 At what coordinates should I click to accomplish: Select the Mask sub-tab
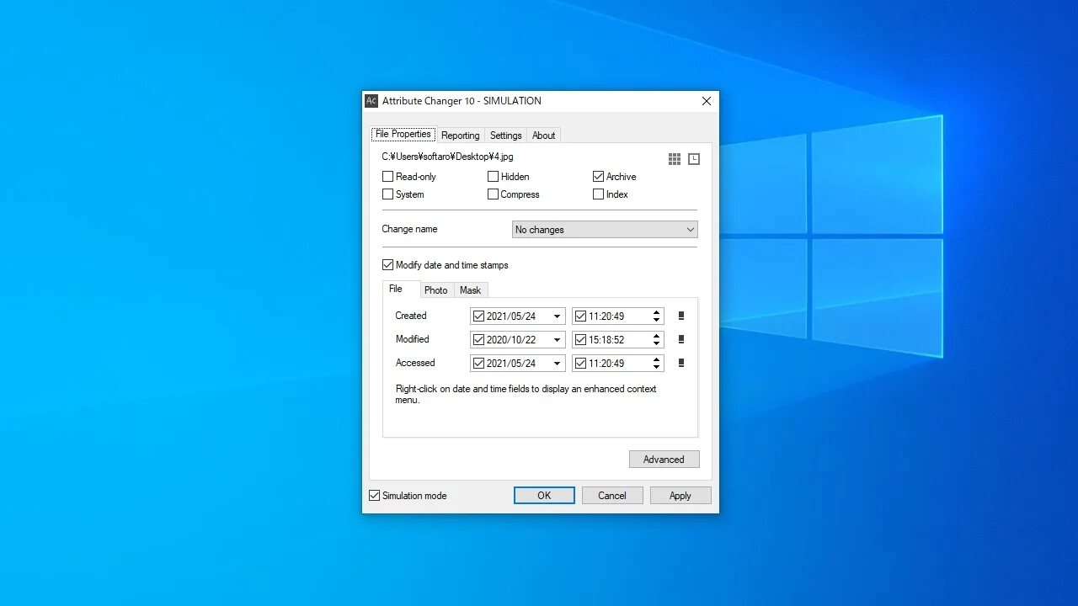[x=471, y=290]
